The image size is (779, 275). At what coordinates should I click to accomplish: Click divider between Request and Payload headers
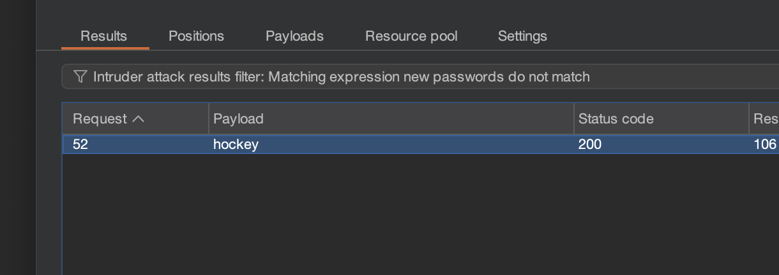[209, 118]
